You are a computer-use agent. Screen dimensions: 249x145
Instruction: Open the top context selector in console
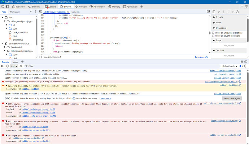[14, 66]
